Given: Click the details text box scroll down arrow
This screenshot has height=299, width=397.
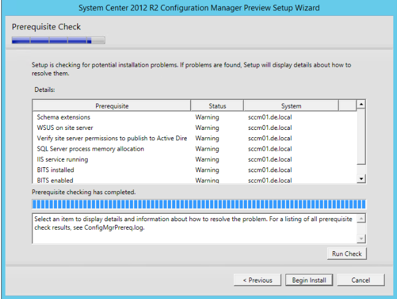Looking at the screenshot, I should click(x=361, y=238).
